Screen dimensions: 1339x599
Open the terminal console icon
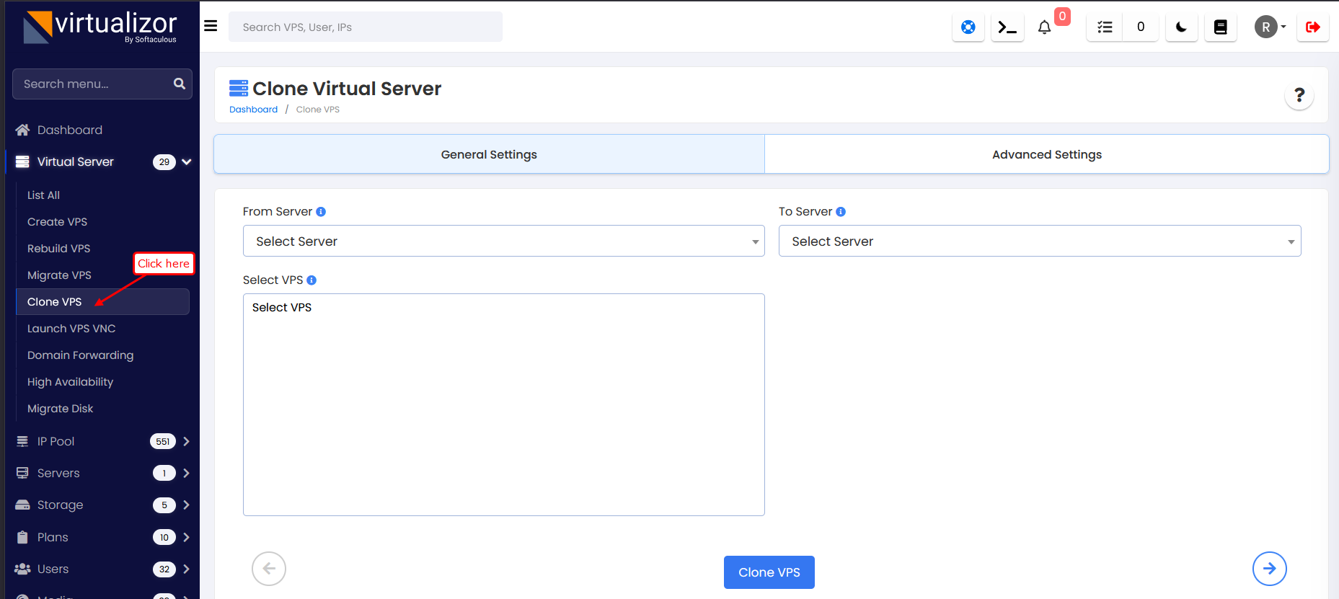point(1007,27)
